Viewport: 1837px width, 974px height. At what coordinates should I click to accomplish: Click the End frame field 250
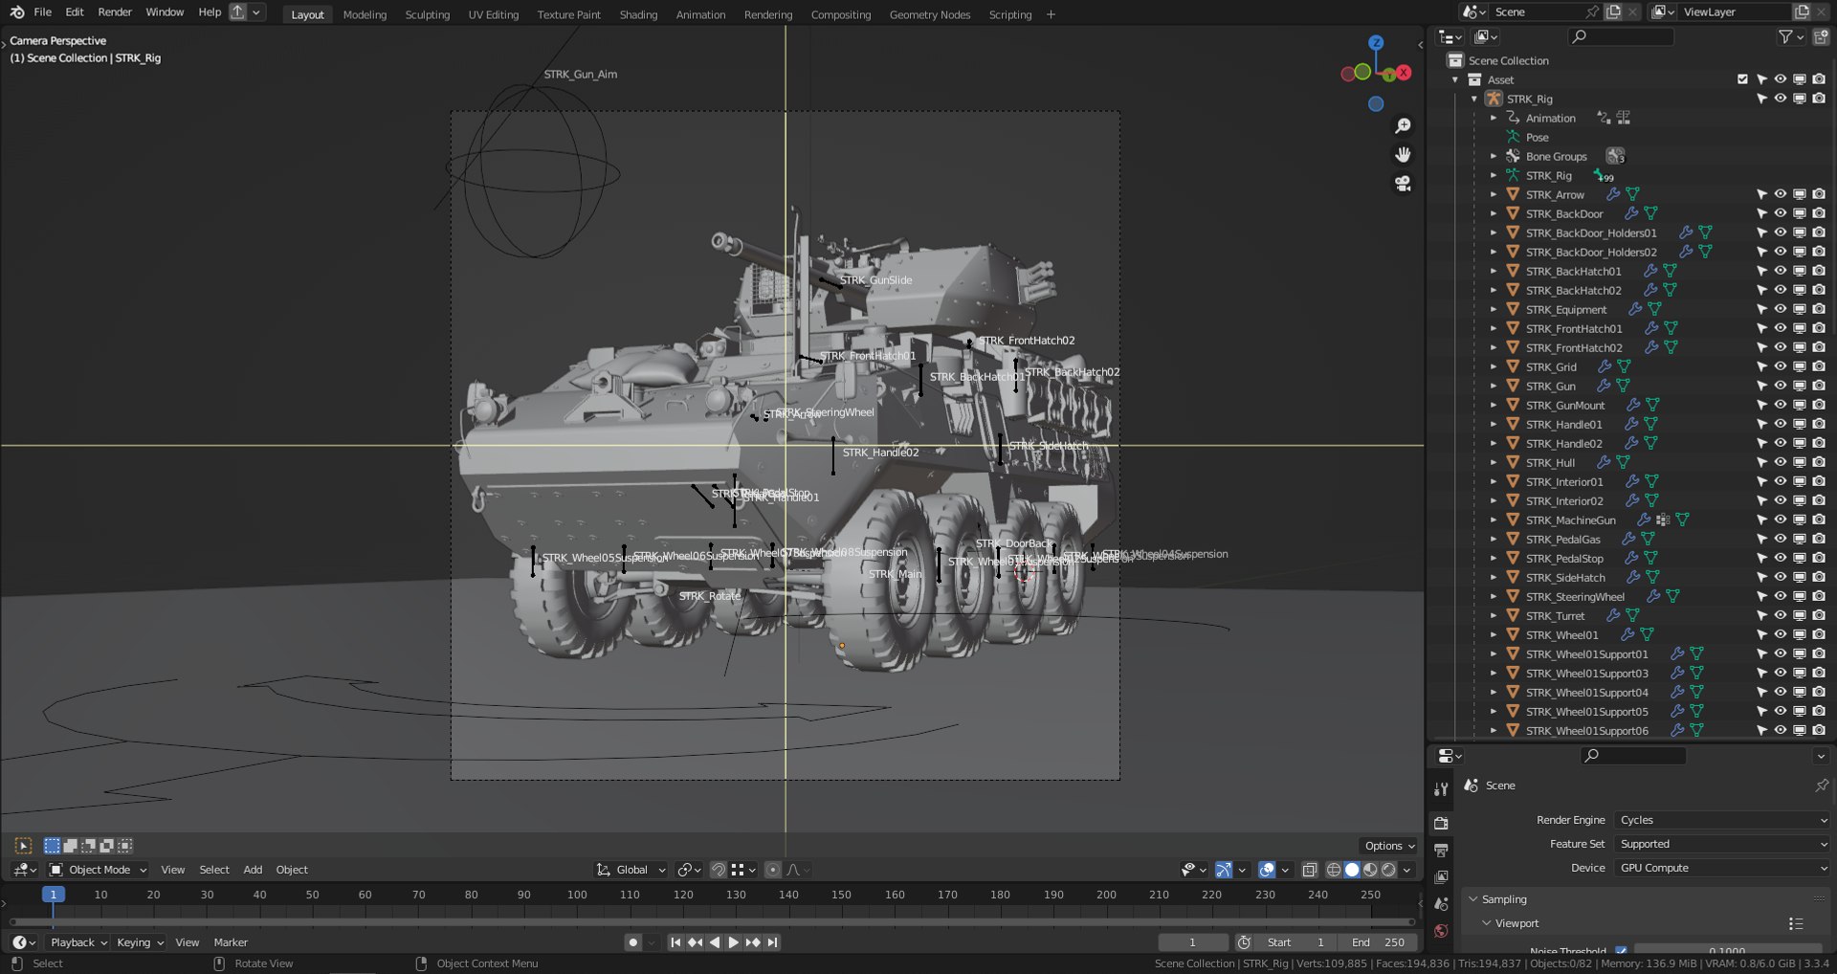[x=1378, y=942]
